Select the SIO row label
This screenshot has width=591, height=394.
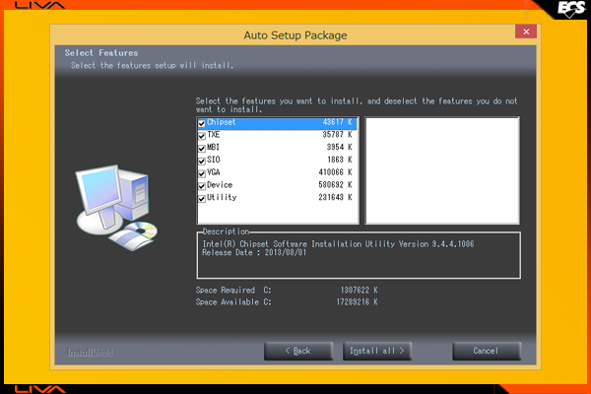click(x=214, y=160)
